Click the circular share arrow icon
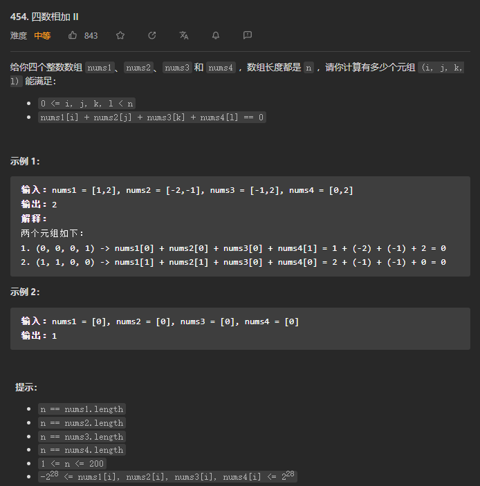480x486 pixels. point(152,35)
